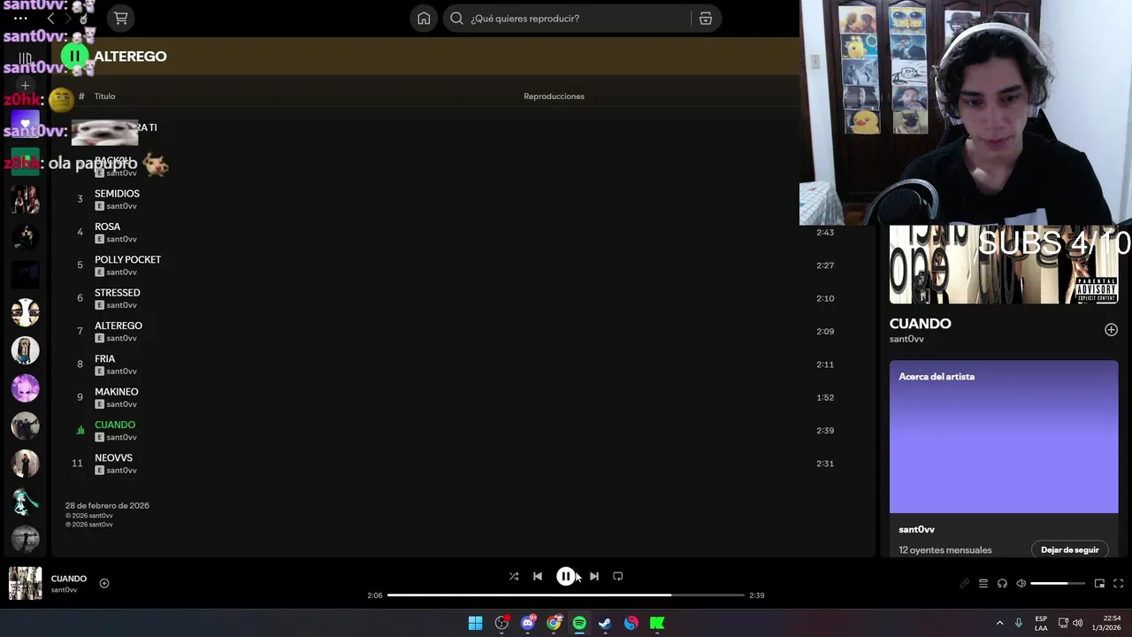
Task: Skip to the next track
Action: (x=594, y=576)
